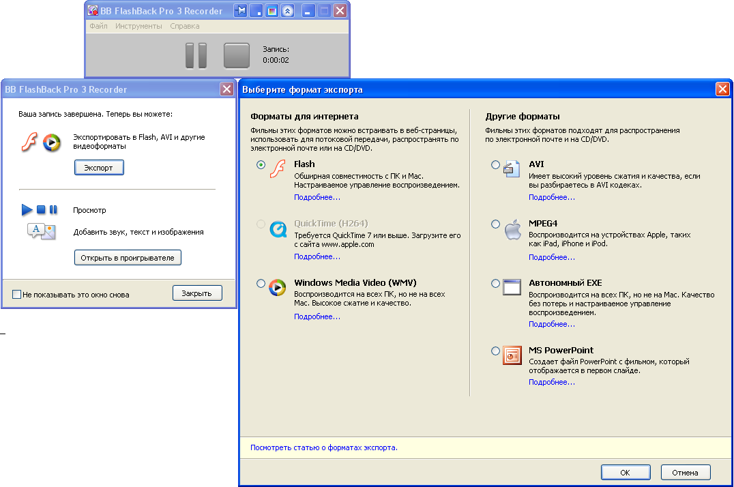Click the pin icon in Recorder title bar
This screenshot has width=734, height=487.
coord(240,11)
